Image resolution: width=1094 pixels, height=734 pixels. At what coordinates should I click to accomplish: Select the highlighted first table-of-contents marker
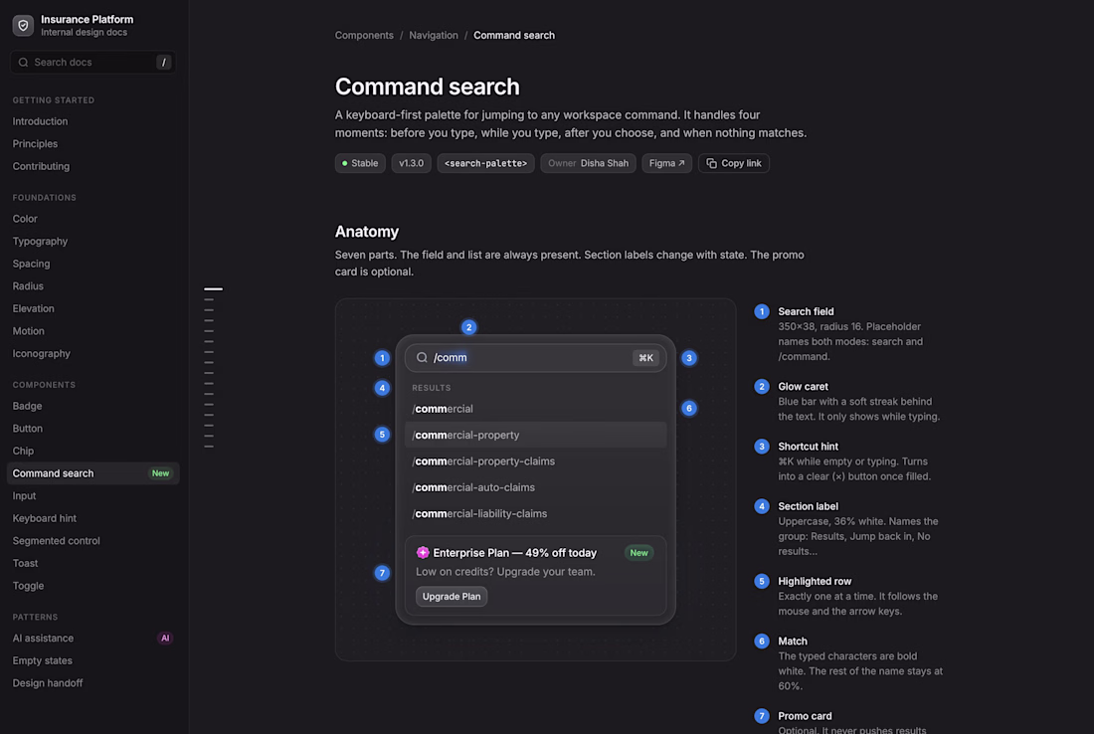pyautogui.click(x=214, y=288)
